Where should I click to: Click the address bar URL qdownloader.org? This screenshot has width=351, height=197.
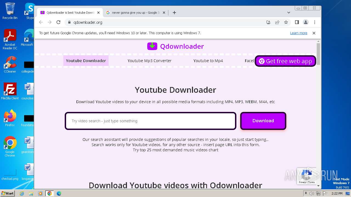click(88, 22)
